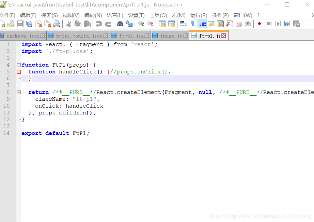Viewport: 314px width, 222px height.
Task: Click the Close All documents toolbar icon
Action: [48, 24]
